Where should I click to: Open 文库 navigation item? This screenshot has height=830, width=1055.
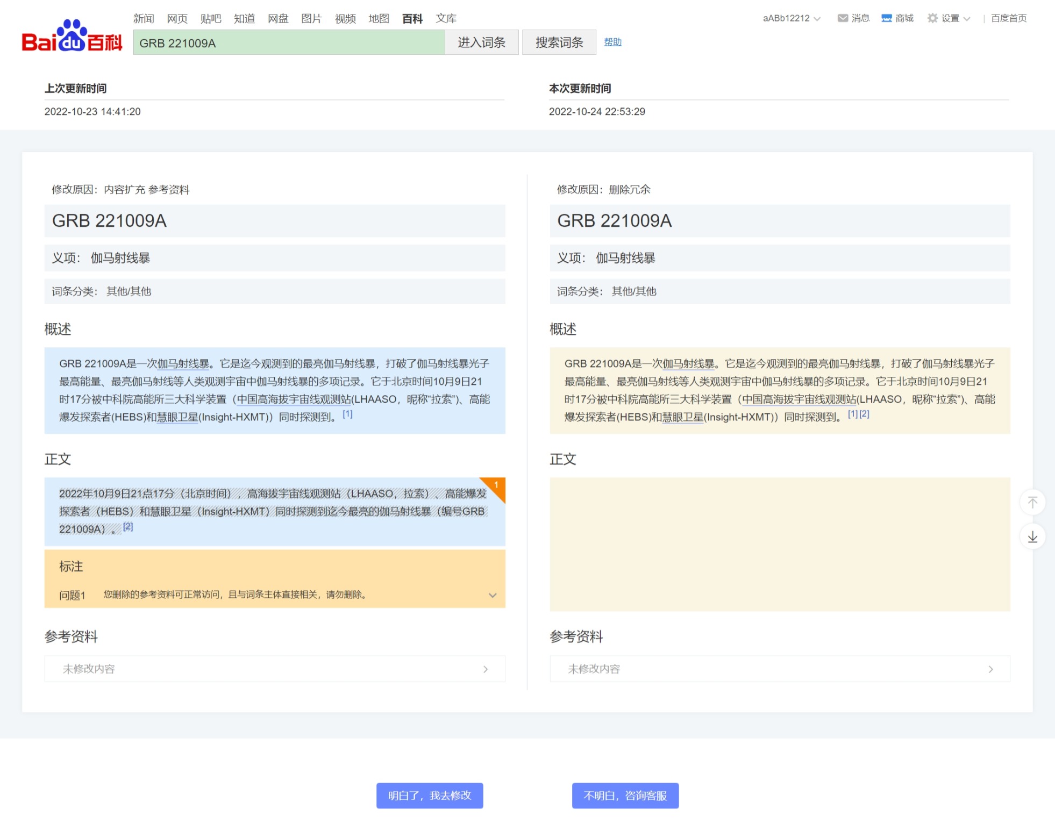coord(446,19)
